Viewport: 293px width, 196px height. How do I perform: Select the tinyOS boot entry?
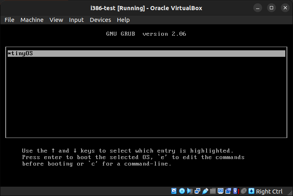point(146,54)
